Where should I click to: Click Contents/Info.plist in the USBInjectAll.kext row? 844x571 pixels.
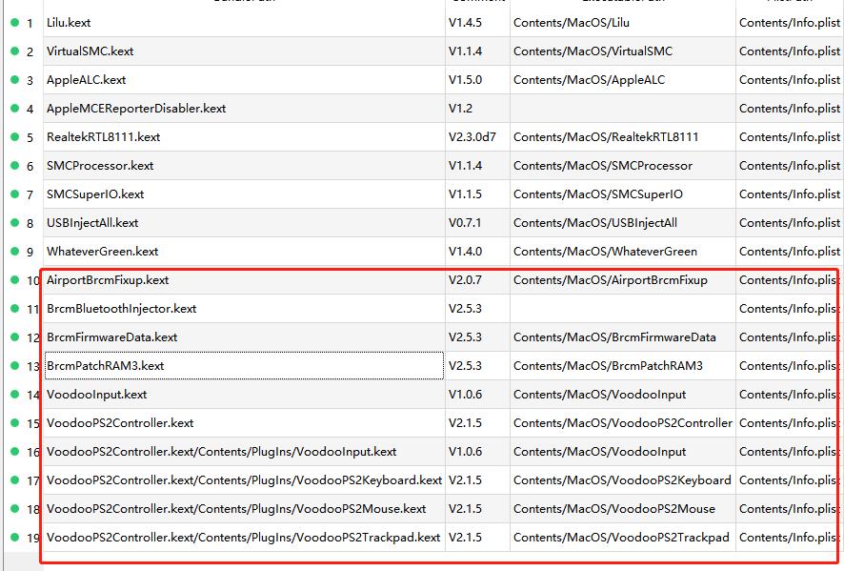tap(790, 222)
